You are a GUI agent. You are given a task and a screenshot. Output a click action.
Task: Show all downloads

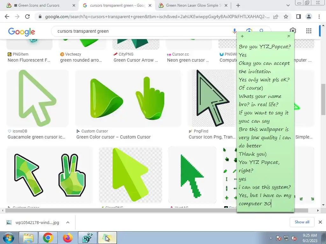(x=302, y=222)
